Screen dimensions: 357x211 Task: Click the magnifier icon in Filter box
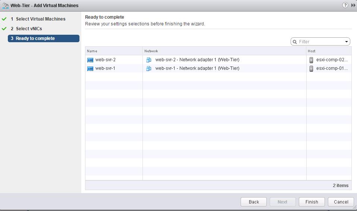[x=295, y=42]
